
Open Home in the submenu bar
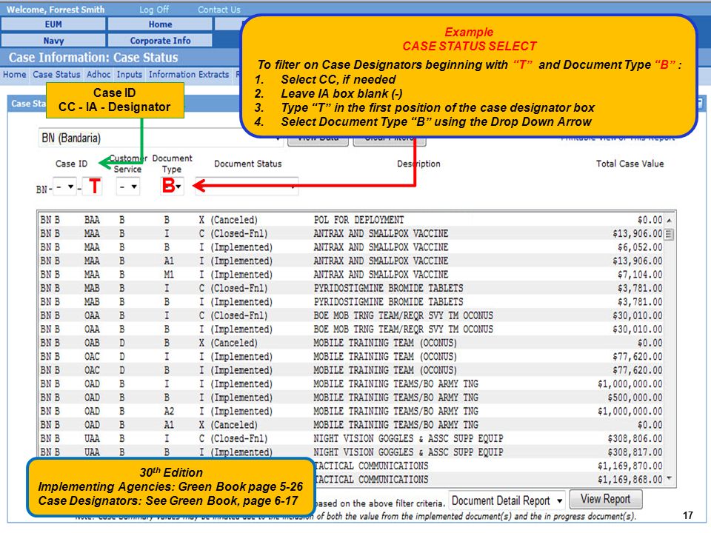pos(15,74)
